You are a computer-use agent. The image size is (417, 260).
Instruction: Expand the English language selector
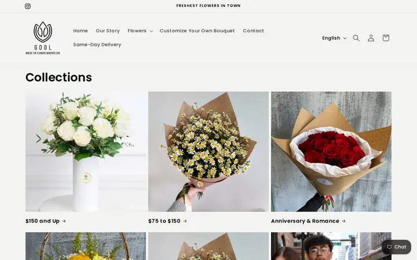pos(334,38)
